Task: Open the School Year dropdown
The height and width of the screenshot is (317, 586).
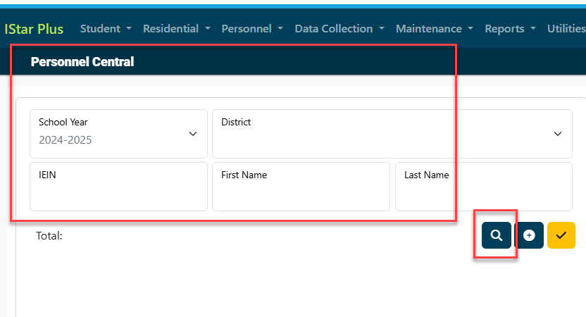Action: click(118, 134)
